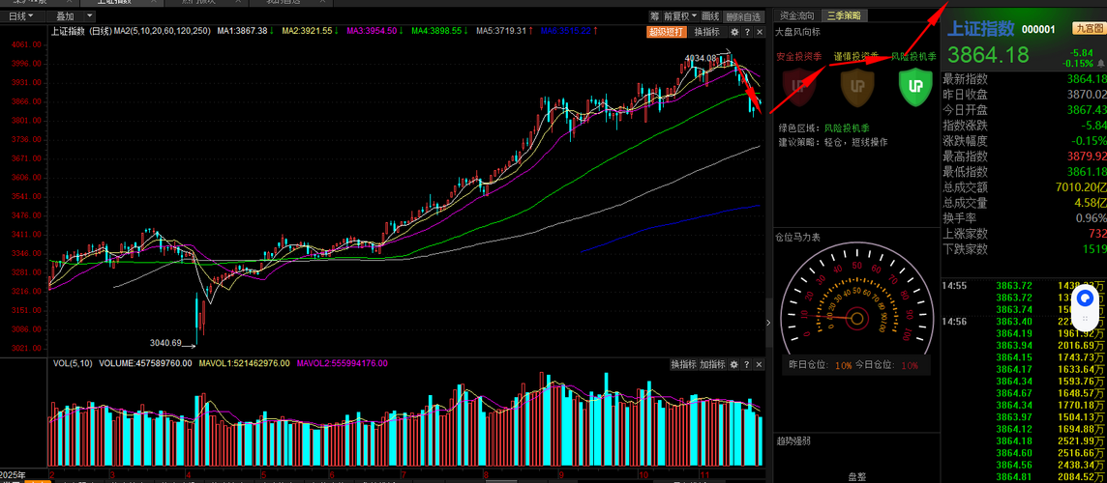This screenshot has width=1107, height=483.
Task: Close the VOL indicator panel
Action: (759, 364)
